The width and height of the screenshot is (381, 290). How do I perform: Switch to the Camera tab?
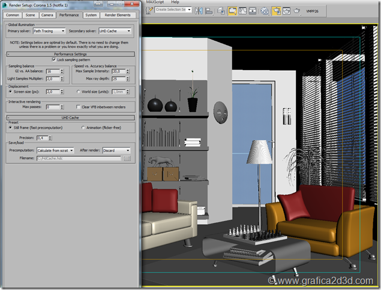pos(47,14)
